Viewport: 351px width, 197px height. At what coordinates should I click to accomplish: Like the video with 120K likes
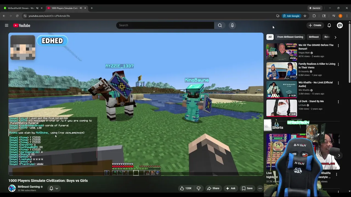pyautogui.click(x=185, y=188)
